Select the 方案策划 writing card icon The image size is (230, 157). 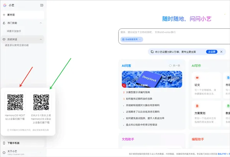[197, 106]
